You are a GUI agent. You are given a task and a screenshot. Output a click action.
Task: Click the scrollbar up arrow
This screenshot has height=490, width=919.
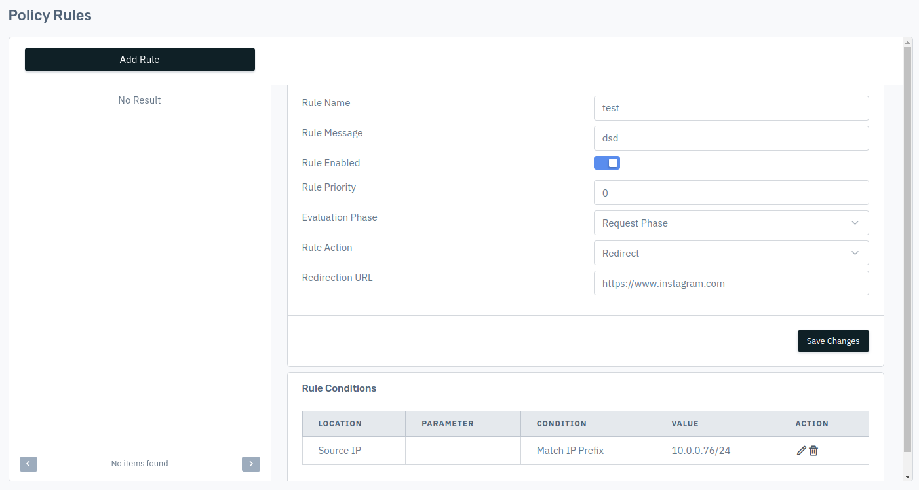(907, 42)
